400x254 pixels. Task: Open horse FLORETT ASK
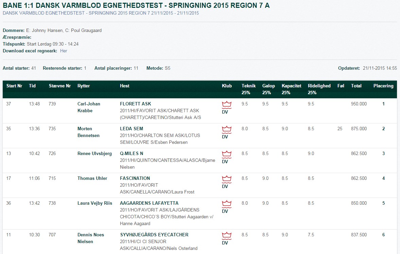point(136,104)
